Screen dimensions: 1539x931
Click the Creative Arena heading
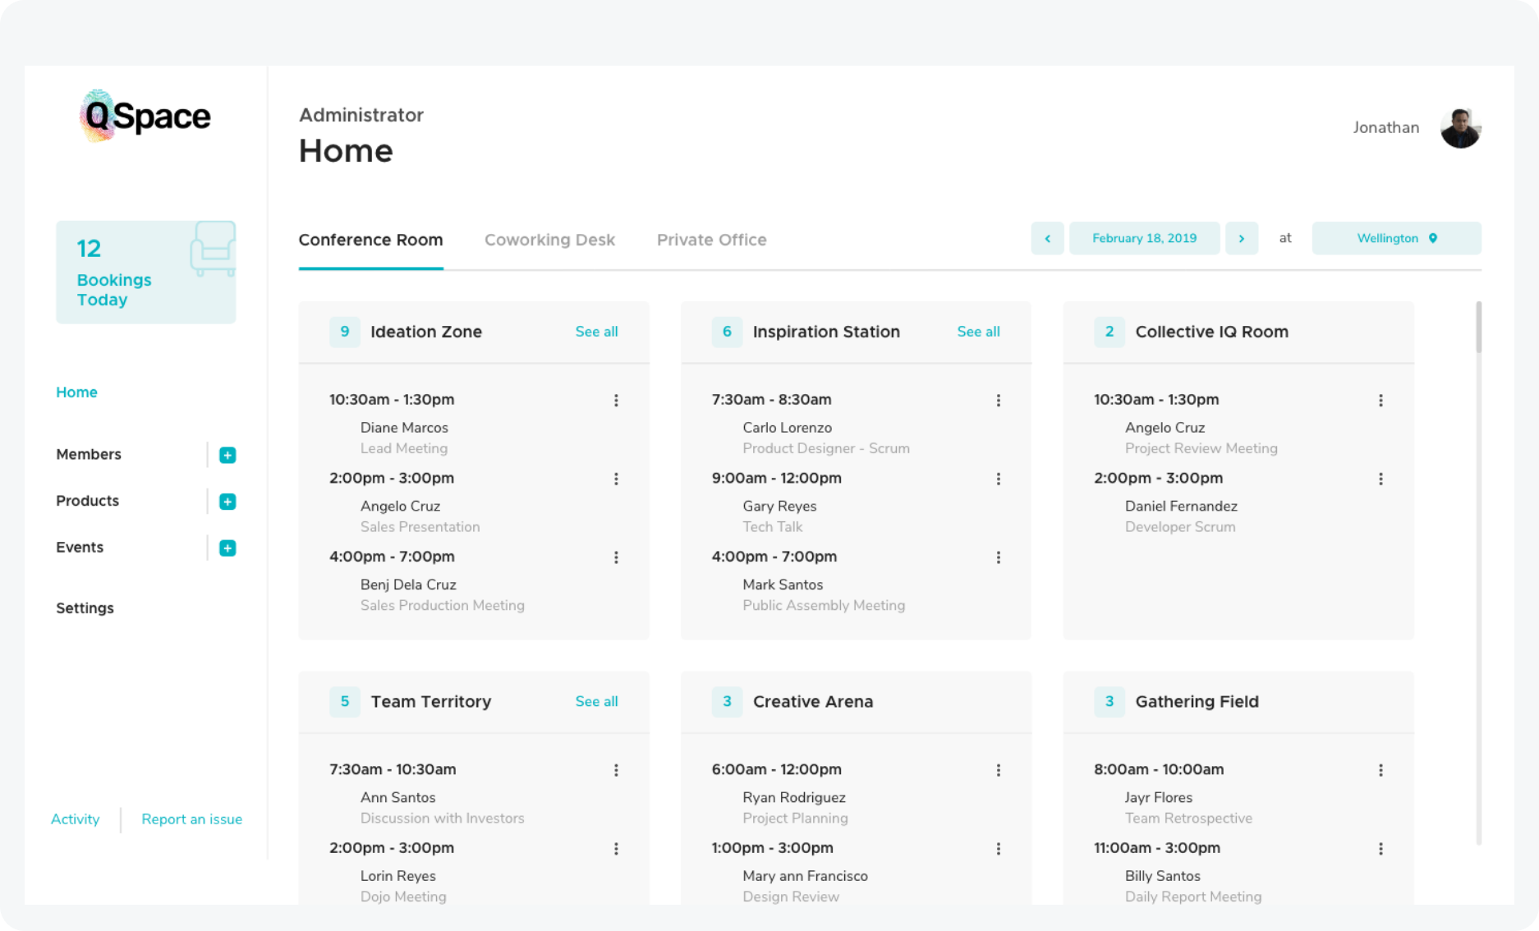pyautogui.click(x=813, y=702)
